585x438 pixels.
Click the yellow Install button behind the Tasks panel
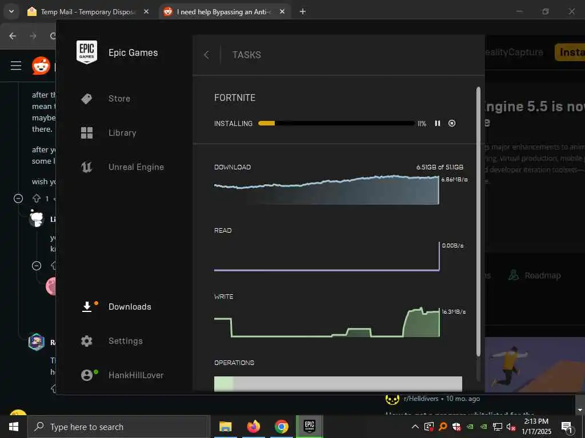click(x=570, y=52)
